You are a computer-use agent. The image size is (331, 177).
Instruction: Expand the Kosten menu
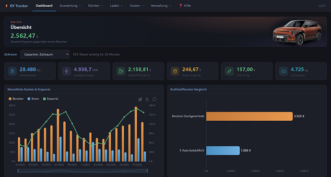point(136,6)
